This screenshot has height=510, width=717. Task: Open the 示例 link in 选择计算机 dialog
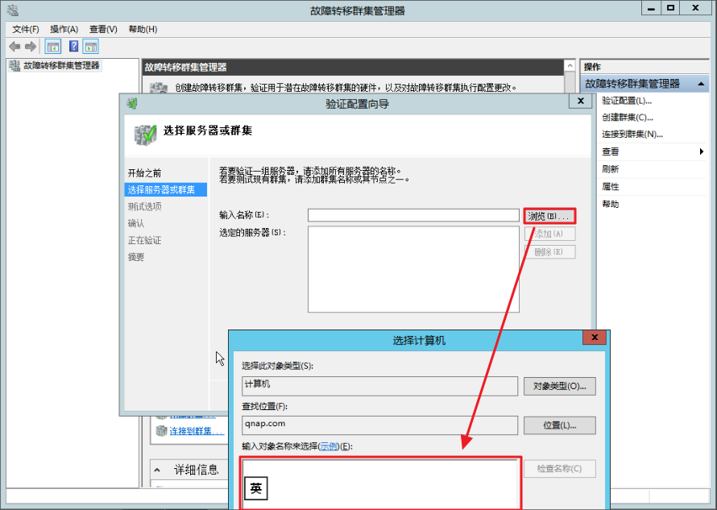329,446
